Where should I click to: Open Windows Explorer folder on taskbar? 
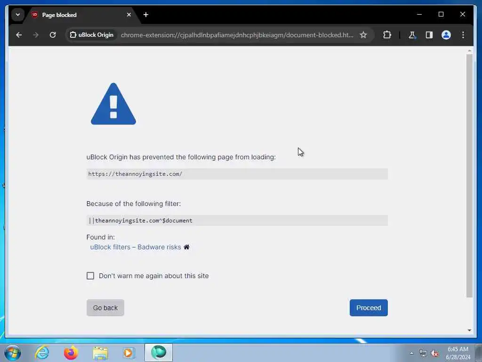coord(100,353)
